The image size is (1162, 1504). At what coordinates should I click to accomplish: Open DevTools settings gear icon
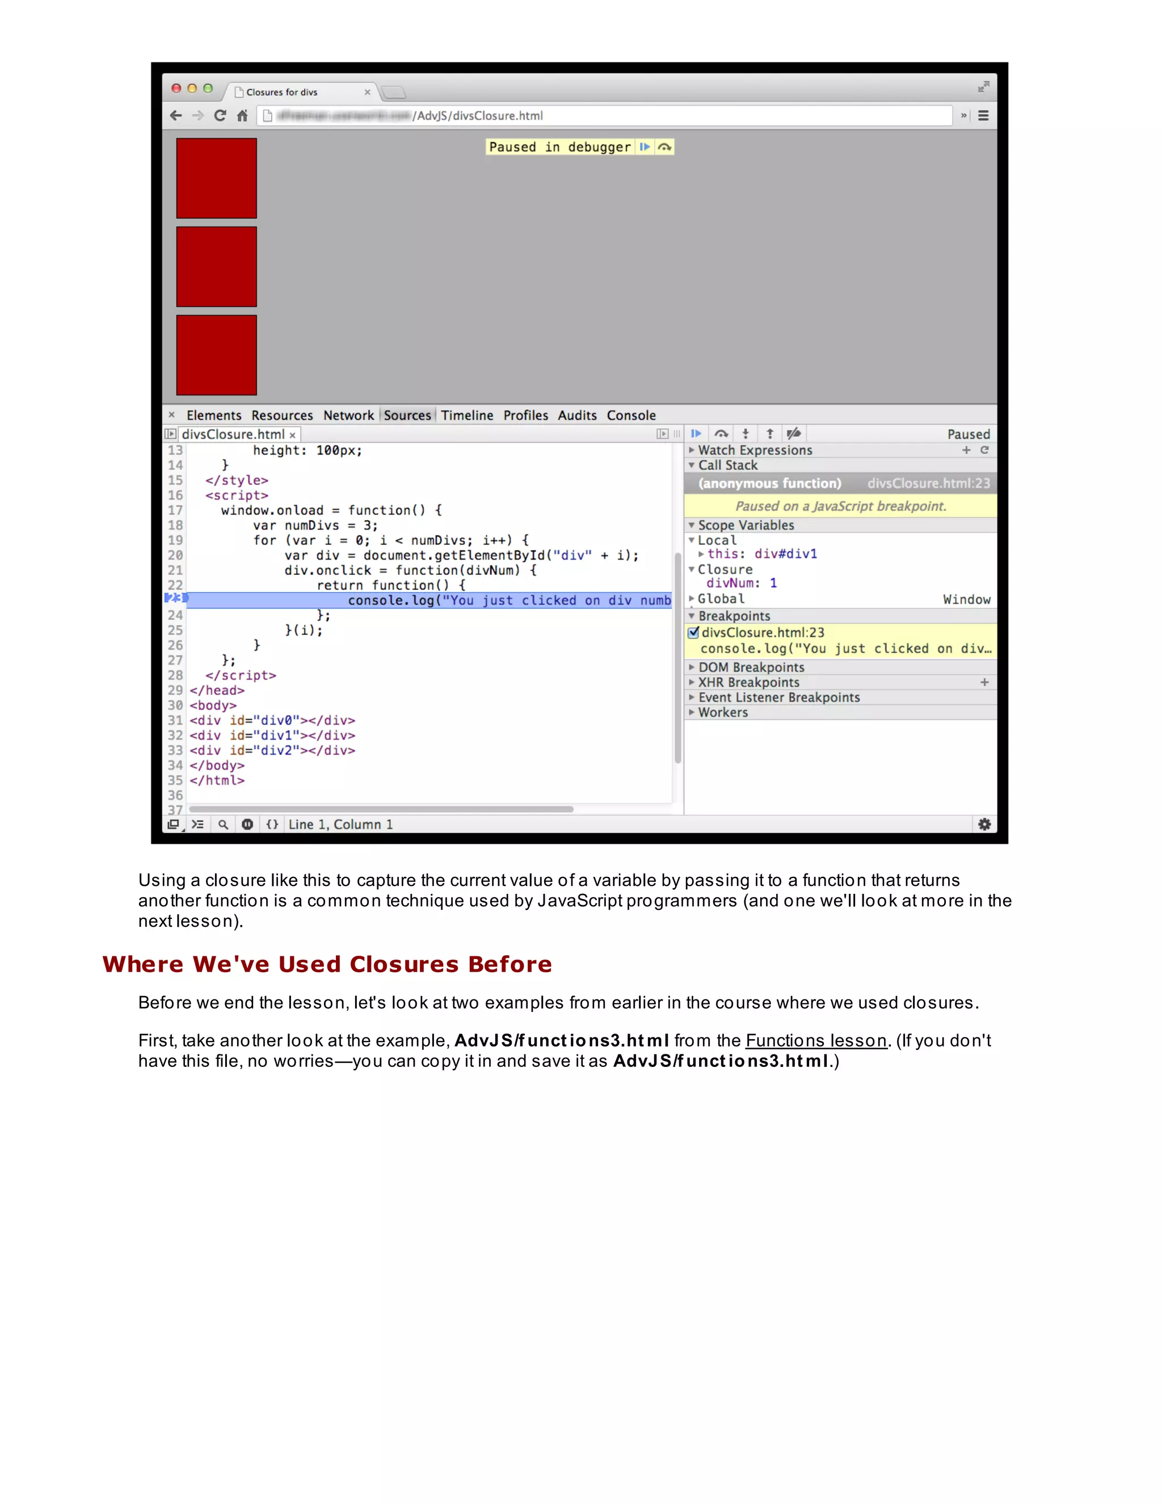(x=984, y=824)
